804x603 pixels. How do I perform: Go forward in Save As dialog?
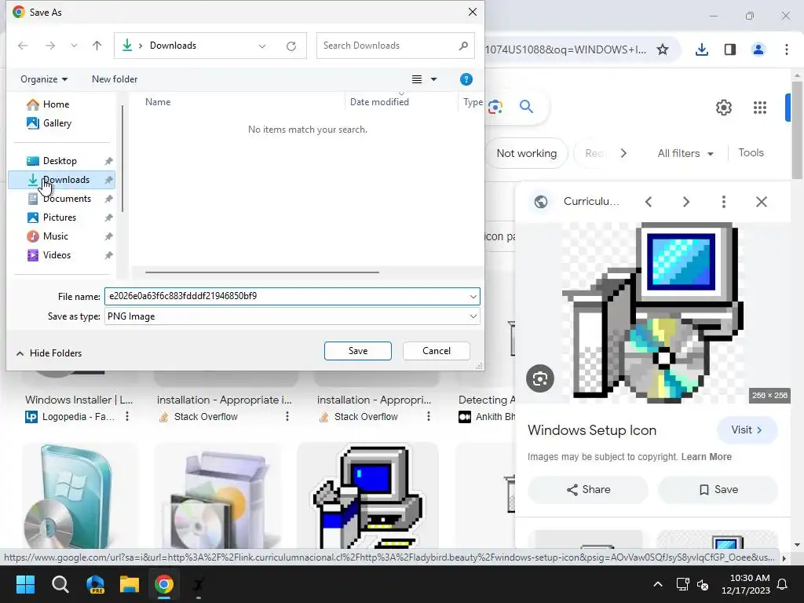pyautogui.click(x=49, y=46)
